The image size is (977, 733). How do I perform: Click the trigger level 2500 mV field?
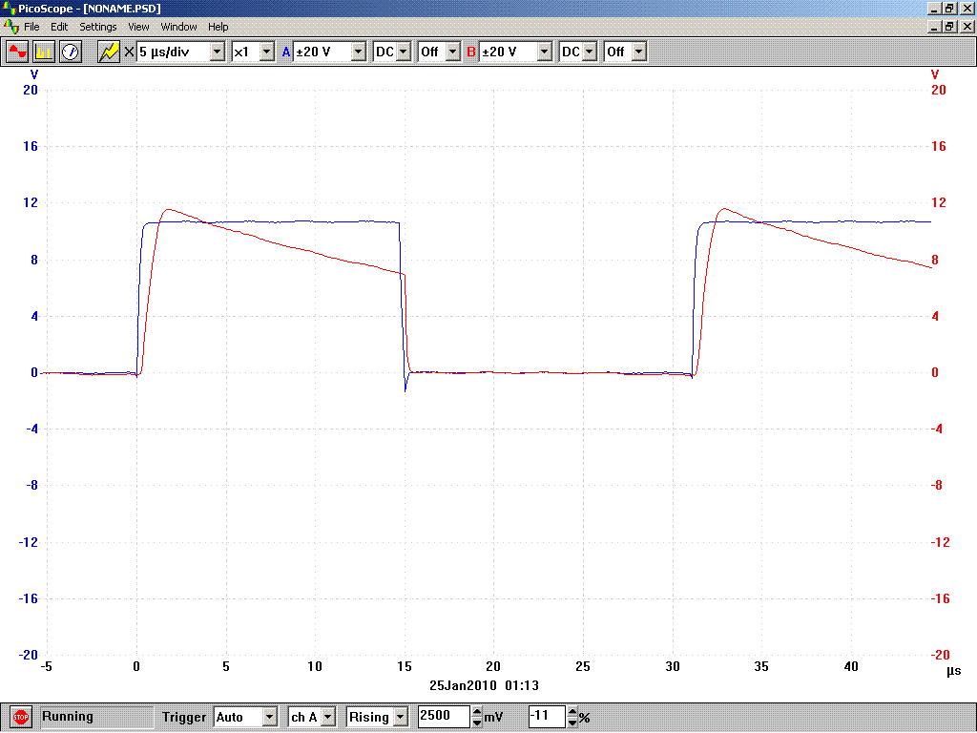pos(444,716)
